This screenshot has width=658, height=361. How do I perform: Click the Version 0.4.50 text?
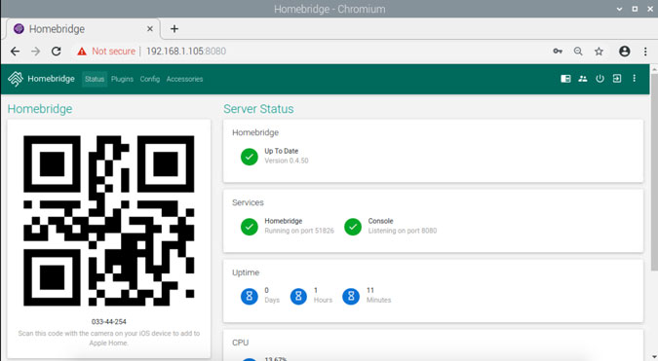(x=287, y=161)
